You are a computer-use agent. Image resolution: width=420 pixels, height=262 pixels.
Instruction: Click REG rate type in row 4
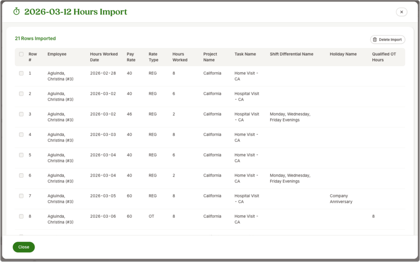coord(153,134)
